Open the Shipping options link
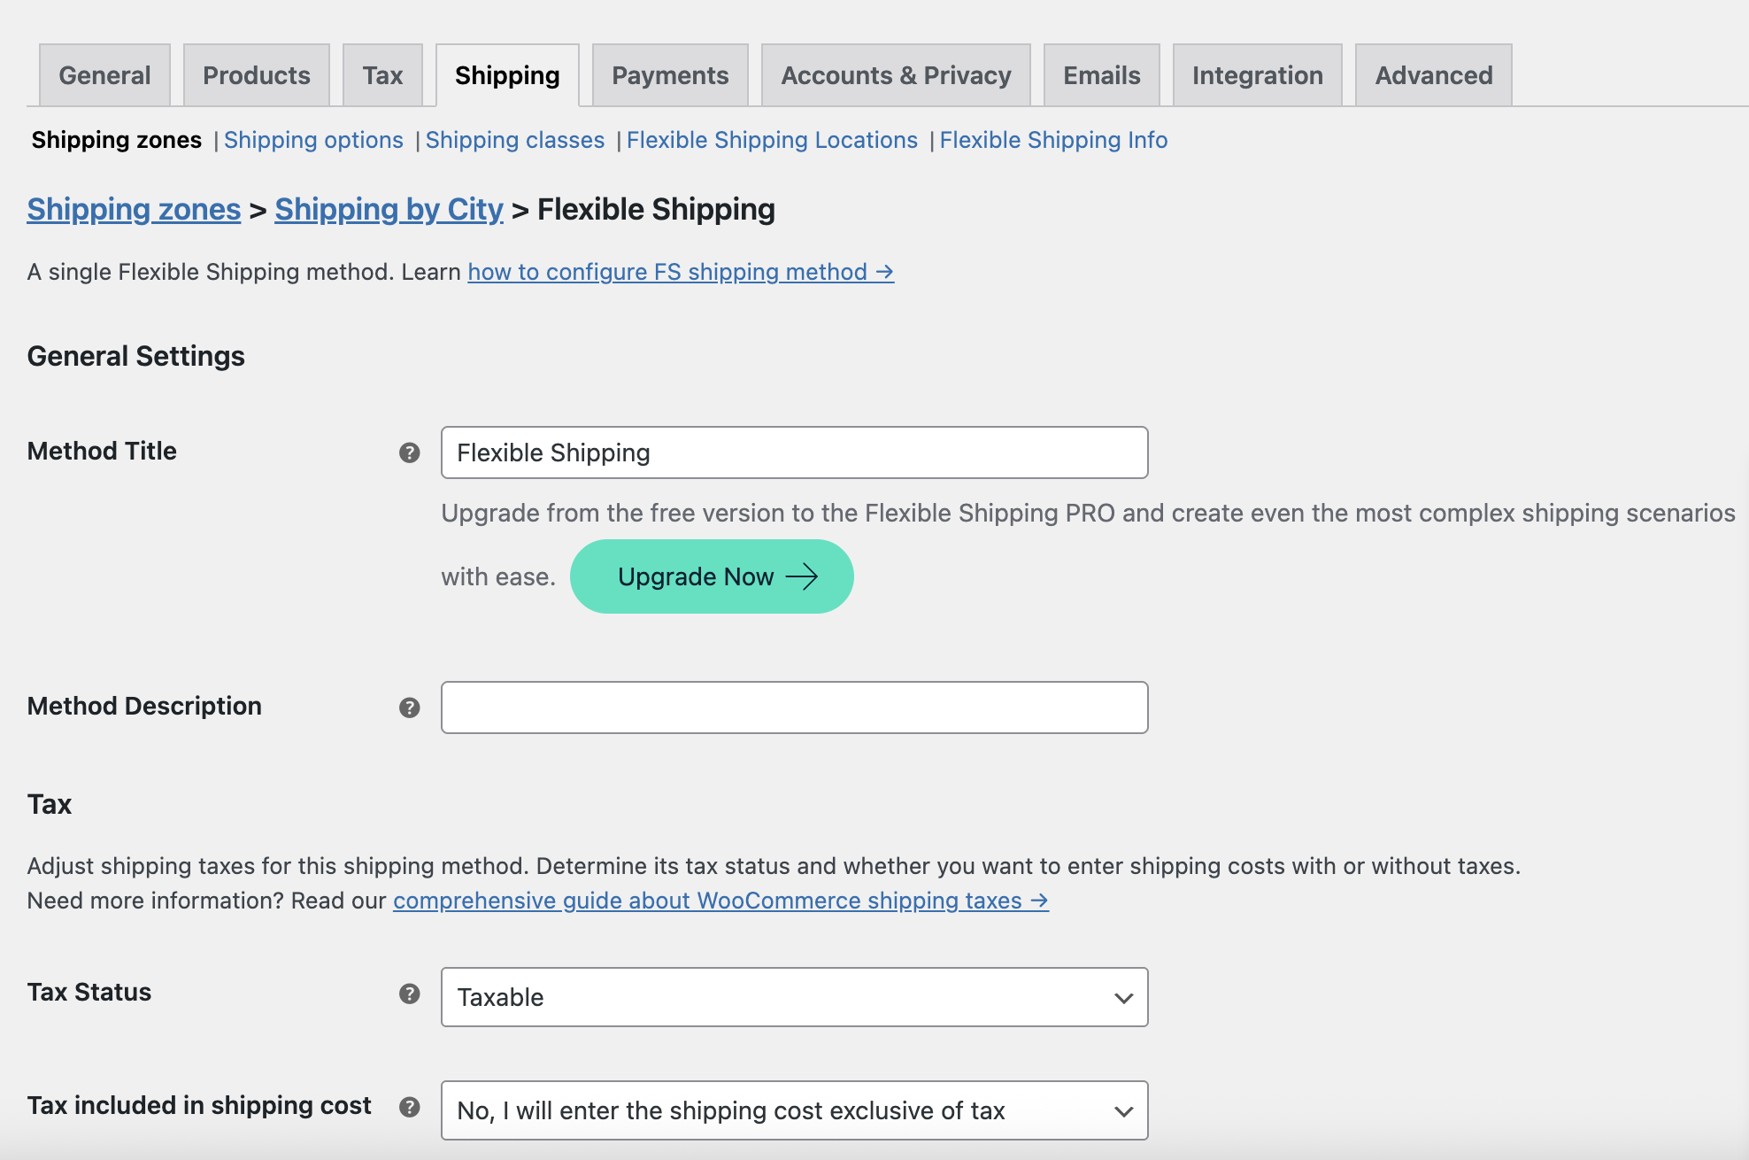The width and height of the screenshot is (1749, 1160). click(x=313, y=140)
